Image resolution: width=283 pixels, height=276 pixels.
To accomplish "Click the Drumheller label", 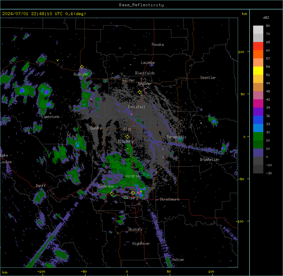I will click(x=209, y=160).
